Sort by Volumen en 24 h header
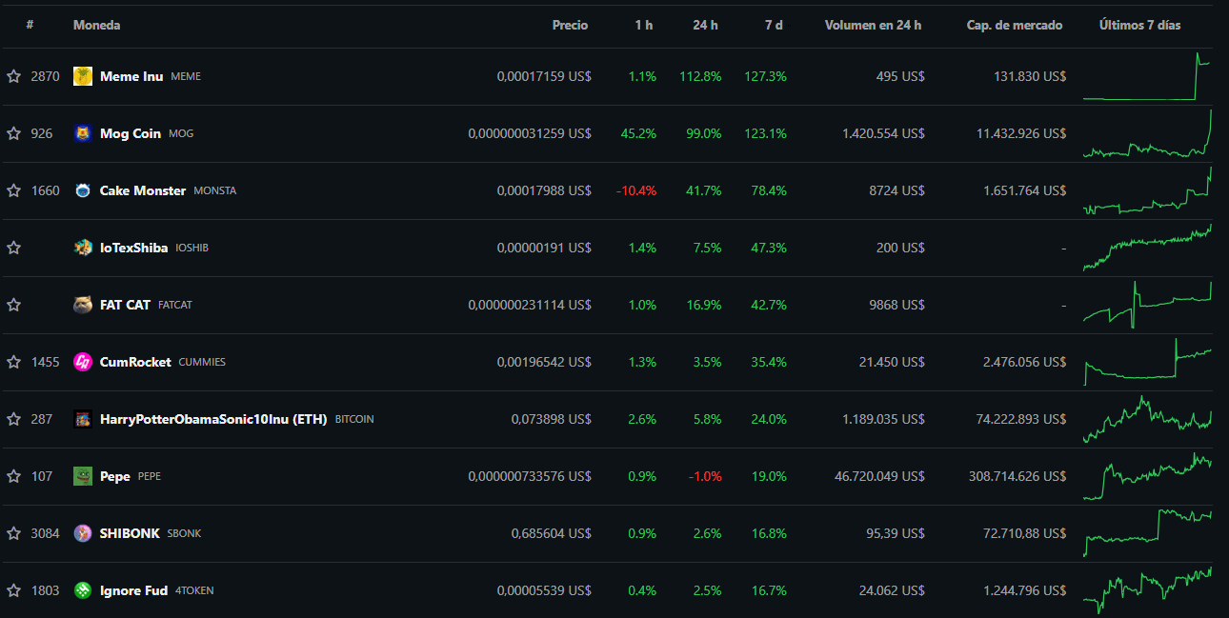This screenshot has height=618, width=1229. click(873, 25)
